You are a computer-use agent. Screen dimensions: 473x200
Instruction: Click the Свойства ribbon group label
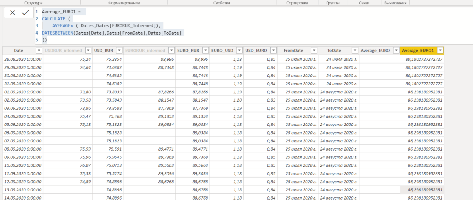pyautogui.click(x=222, y=3)
